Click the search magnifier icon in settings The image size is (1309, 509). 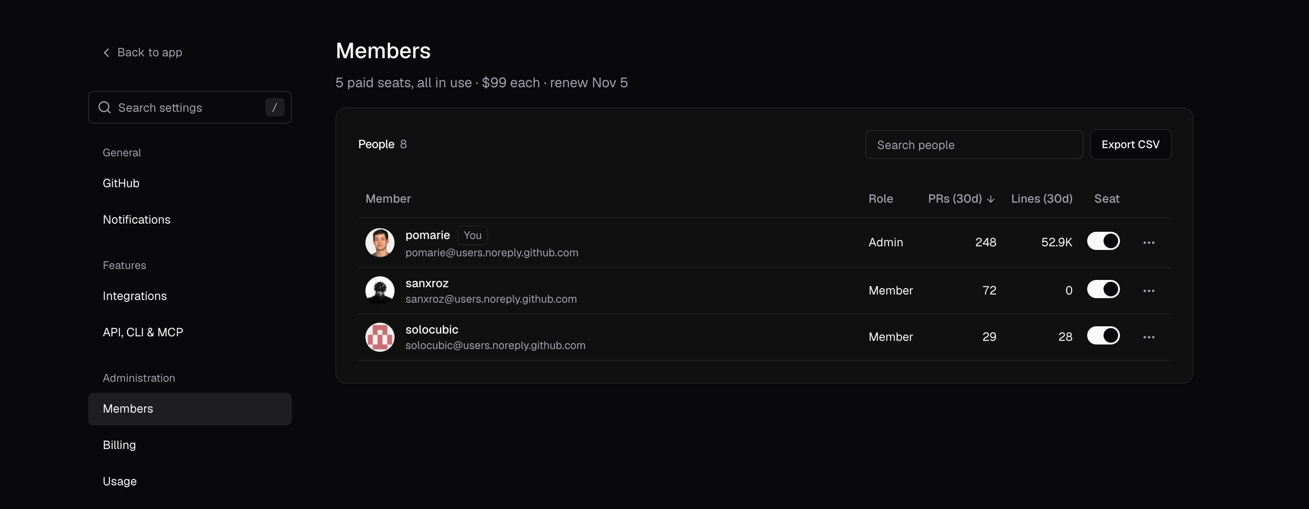pos(105,107)
